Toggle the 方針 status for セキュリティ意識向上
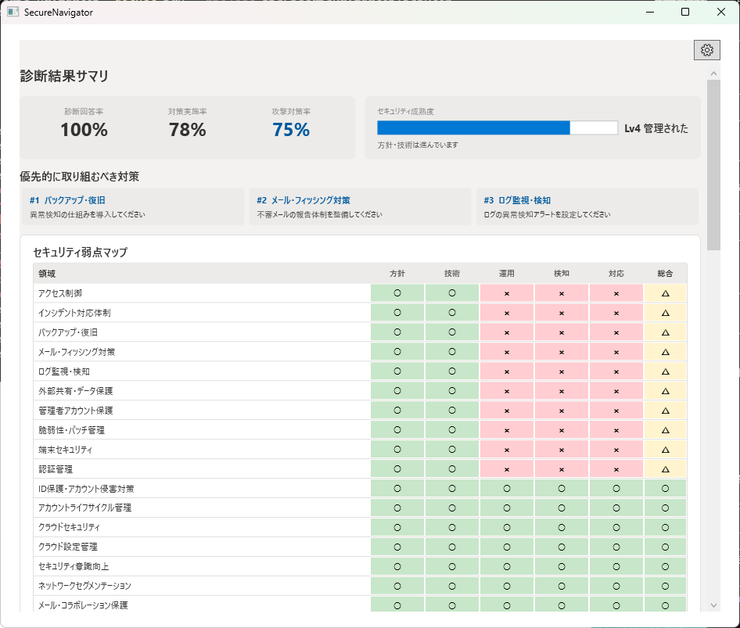Image resolution: width=740 pixels, height=628 pixels. 397,565
